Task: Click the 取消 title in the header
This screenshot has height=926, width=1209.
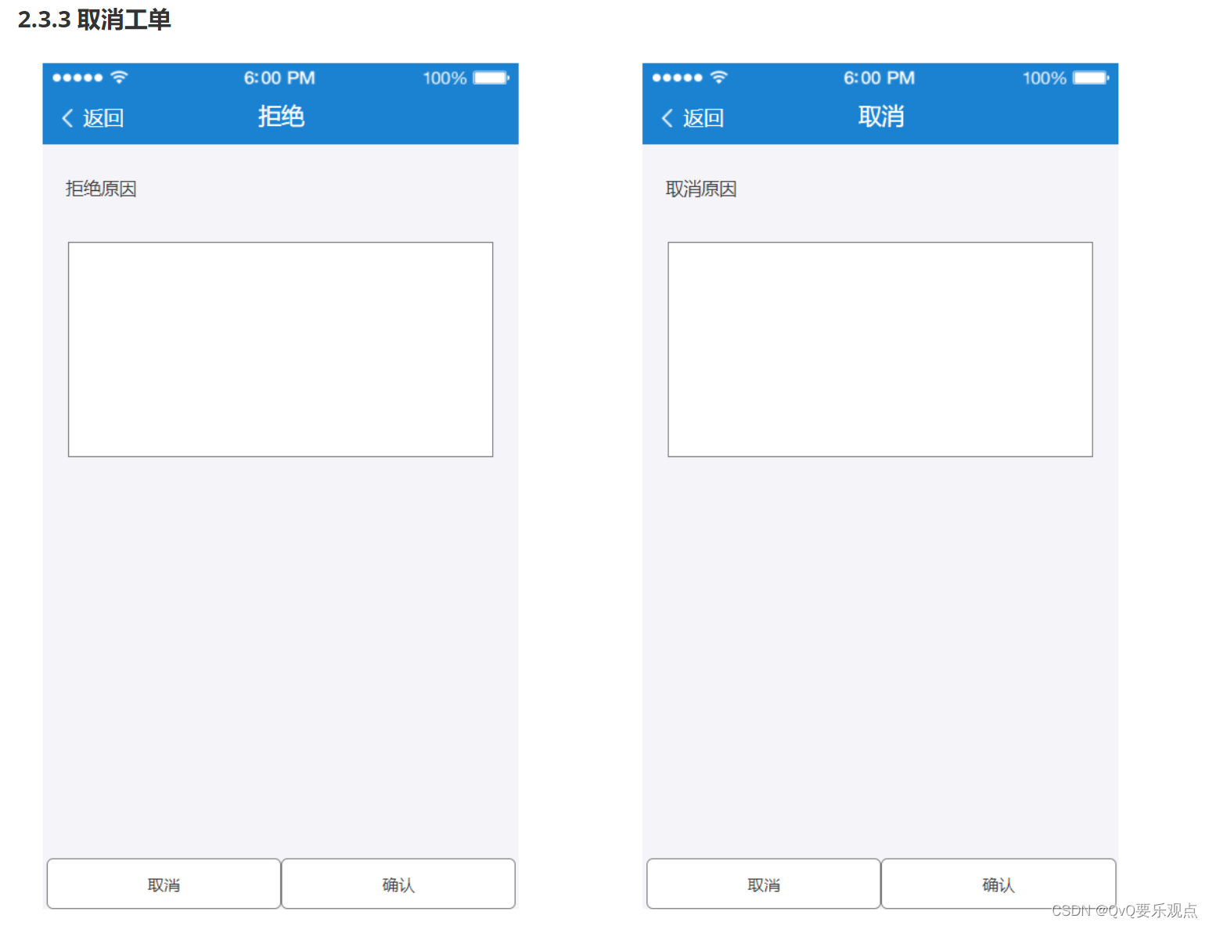Action: tap(881, 117)
